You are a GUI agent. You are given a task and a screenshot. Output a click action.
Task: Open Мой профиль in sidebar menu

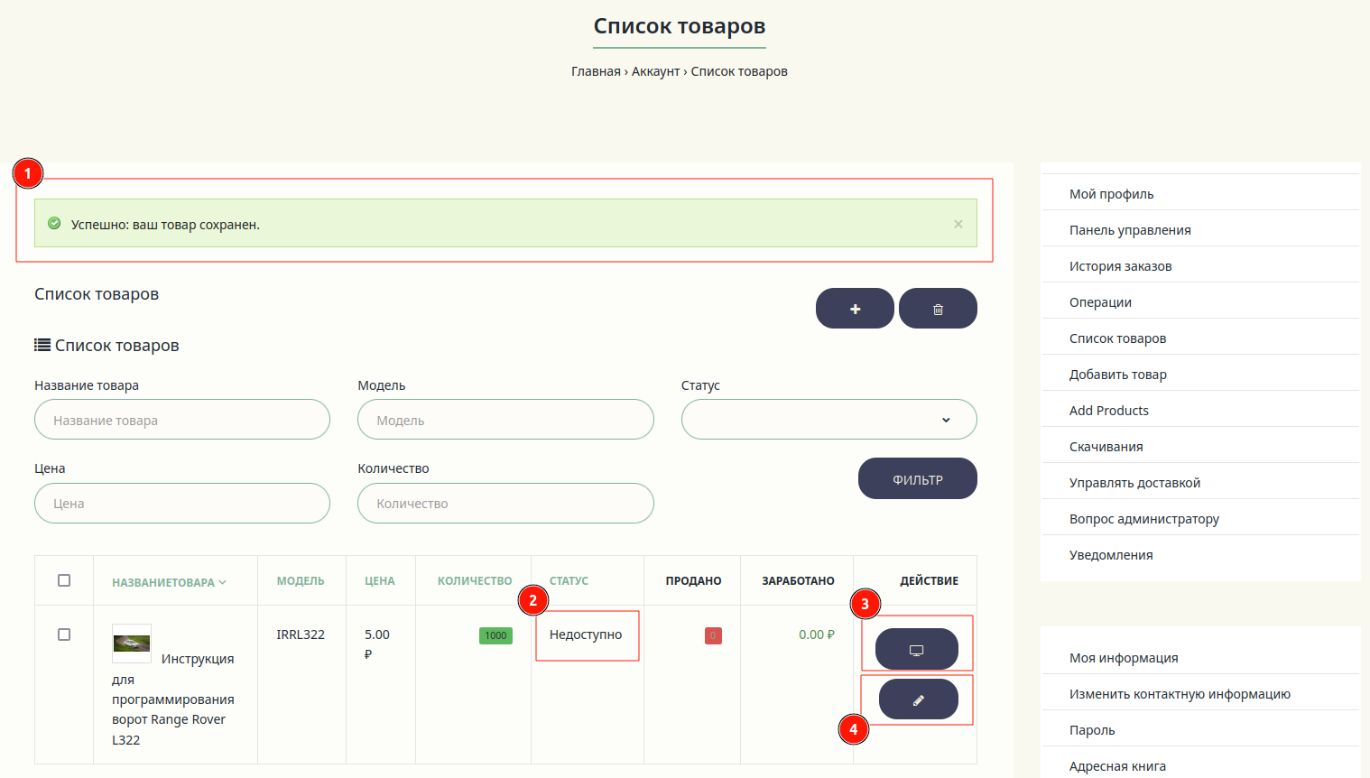click(x=1111, y=194)
